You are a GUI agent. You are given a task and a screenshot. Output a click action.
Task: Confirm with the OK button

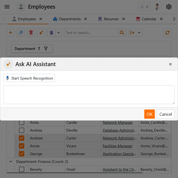[149, 114]
